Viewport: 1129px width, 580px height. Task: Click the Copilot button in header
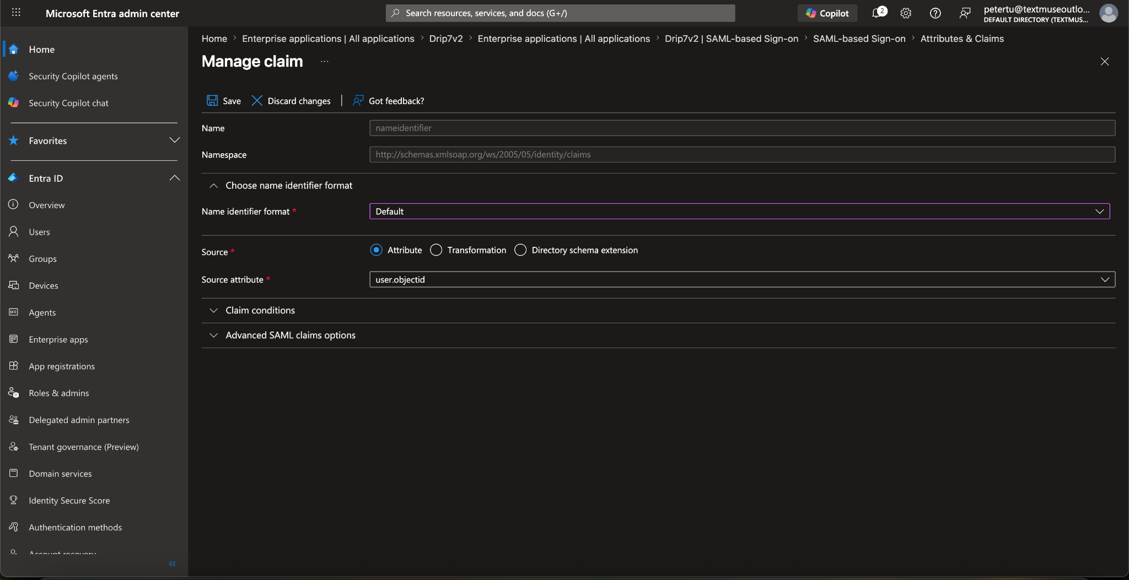(827, 13)
